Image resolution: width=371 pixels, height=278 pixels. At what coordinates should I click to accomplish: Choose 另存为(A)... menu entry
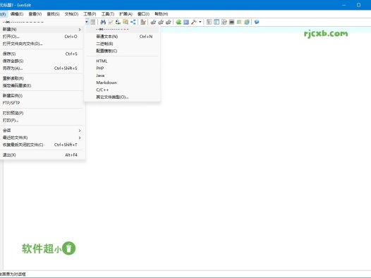(42, 68)
